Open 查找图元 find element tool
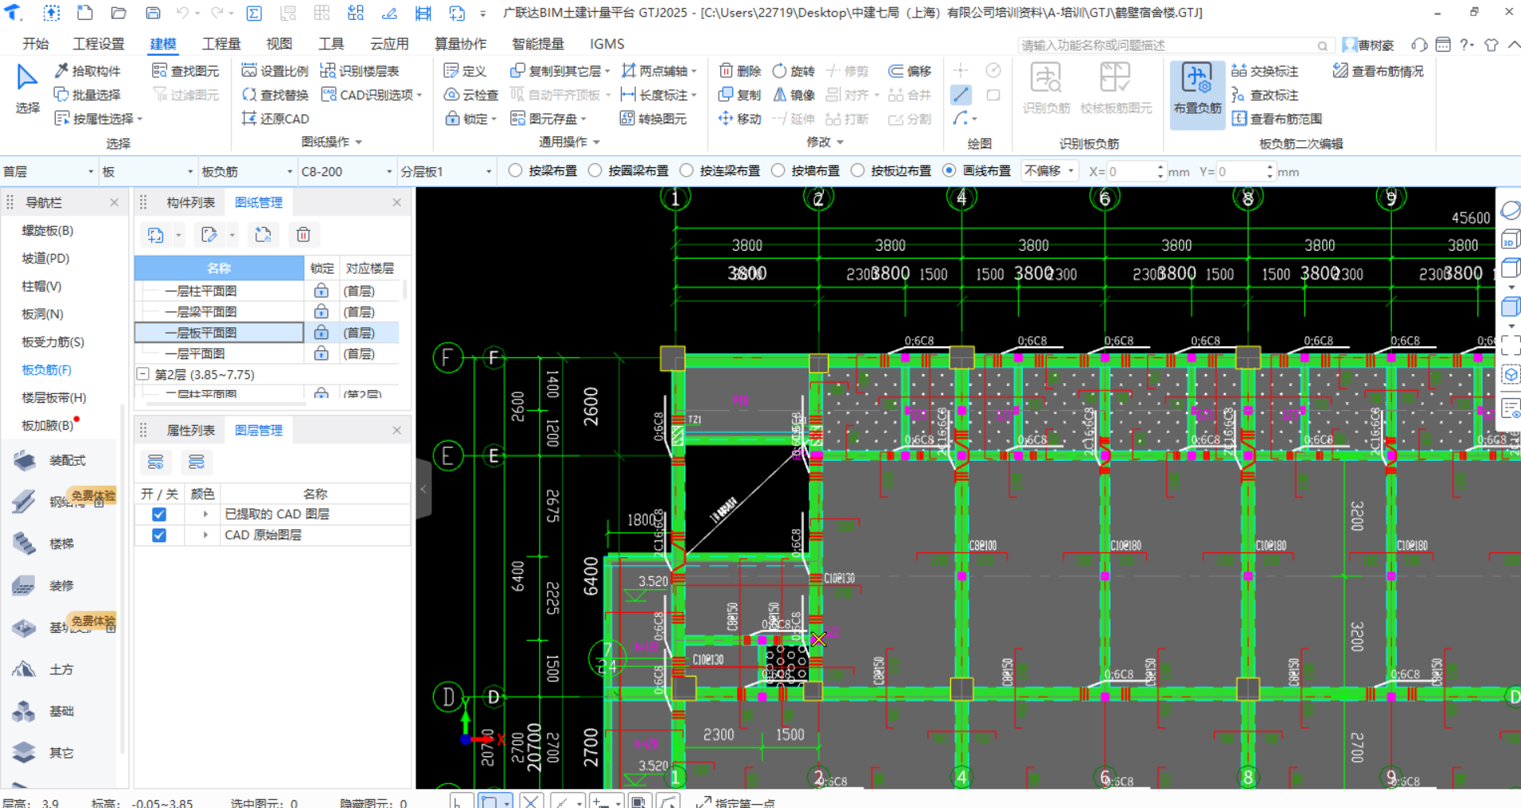This screenshot has height=808, width=1521. (x=185, y=71)
